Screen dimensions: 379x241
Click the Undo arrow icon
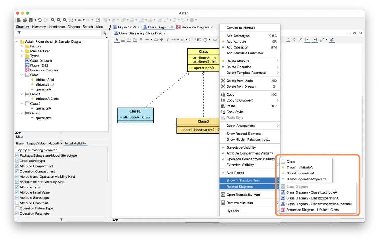pyautogui.click(x=40, y=20)
